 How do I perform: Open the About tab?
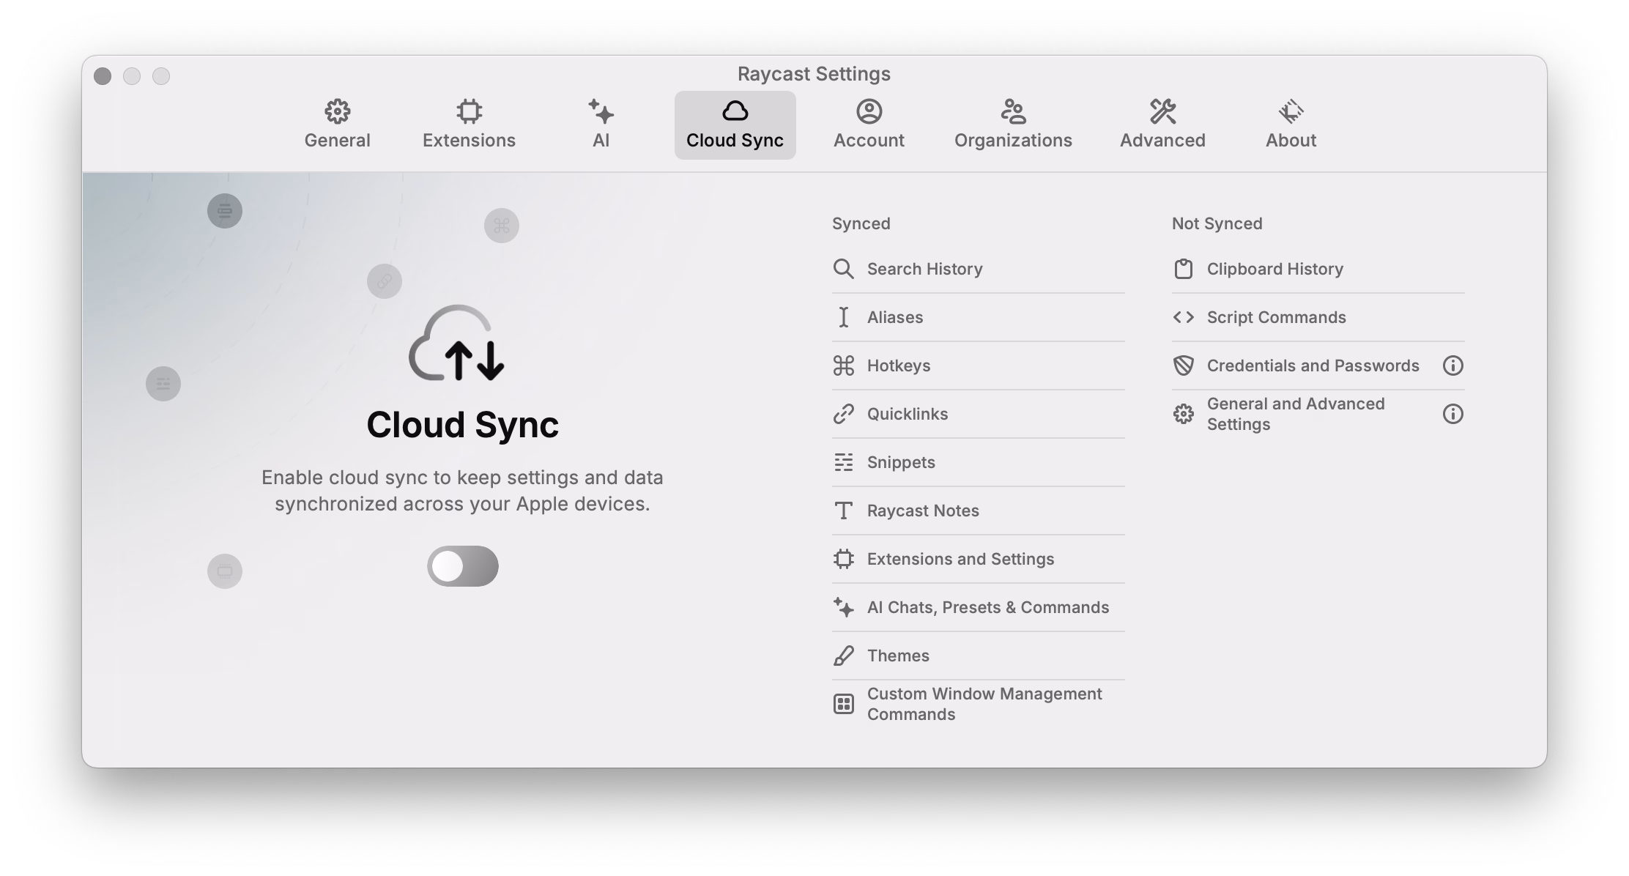pyautogui.click(x=1291, y=125)
